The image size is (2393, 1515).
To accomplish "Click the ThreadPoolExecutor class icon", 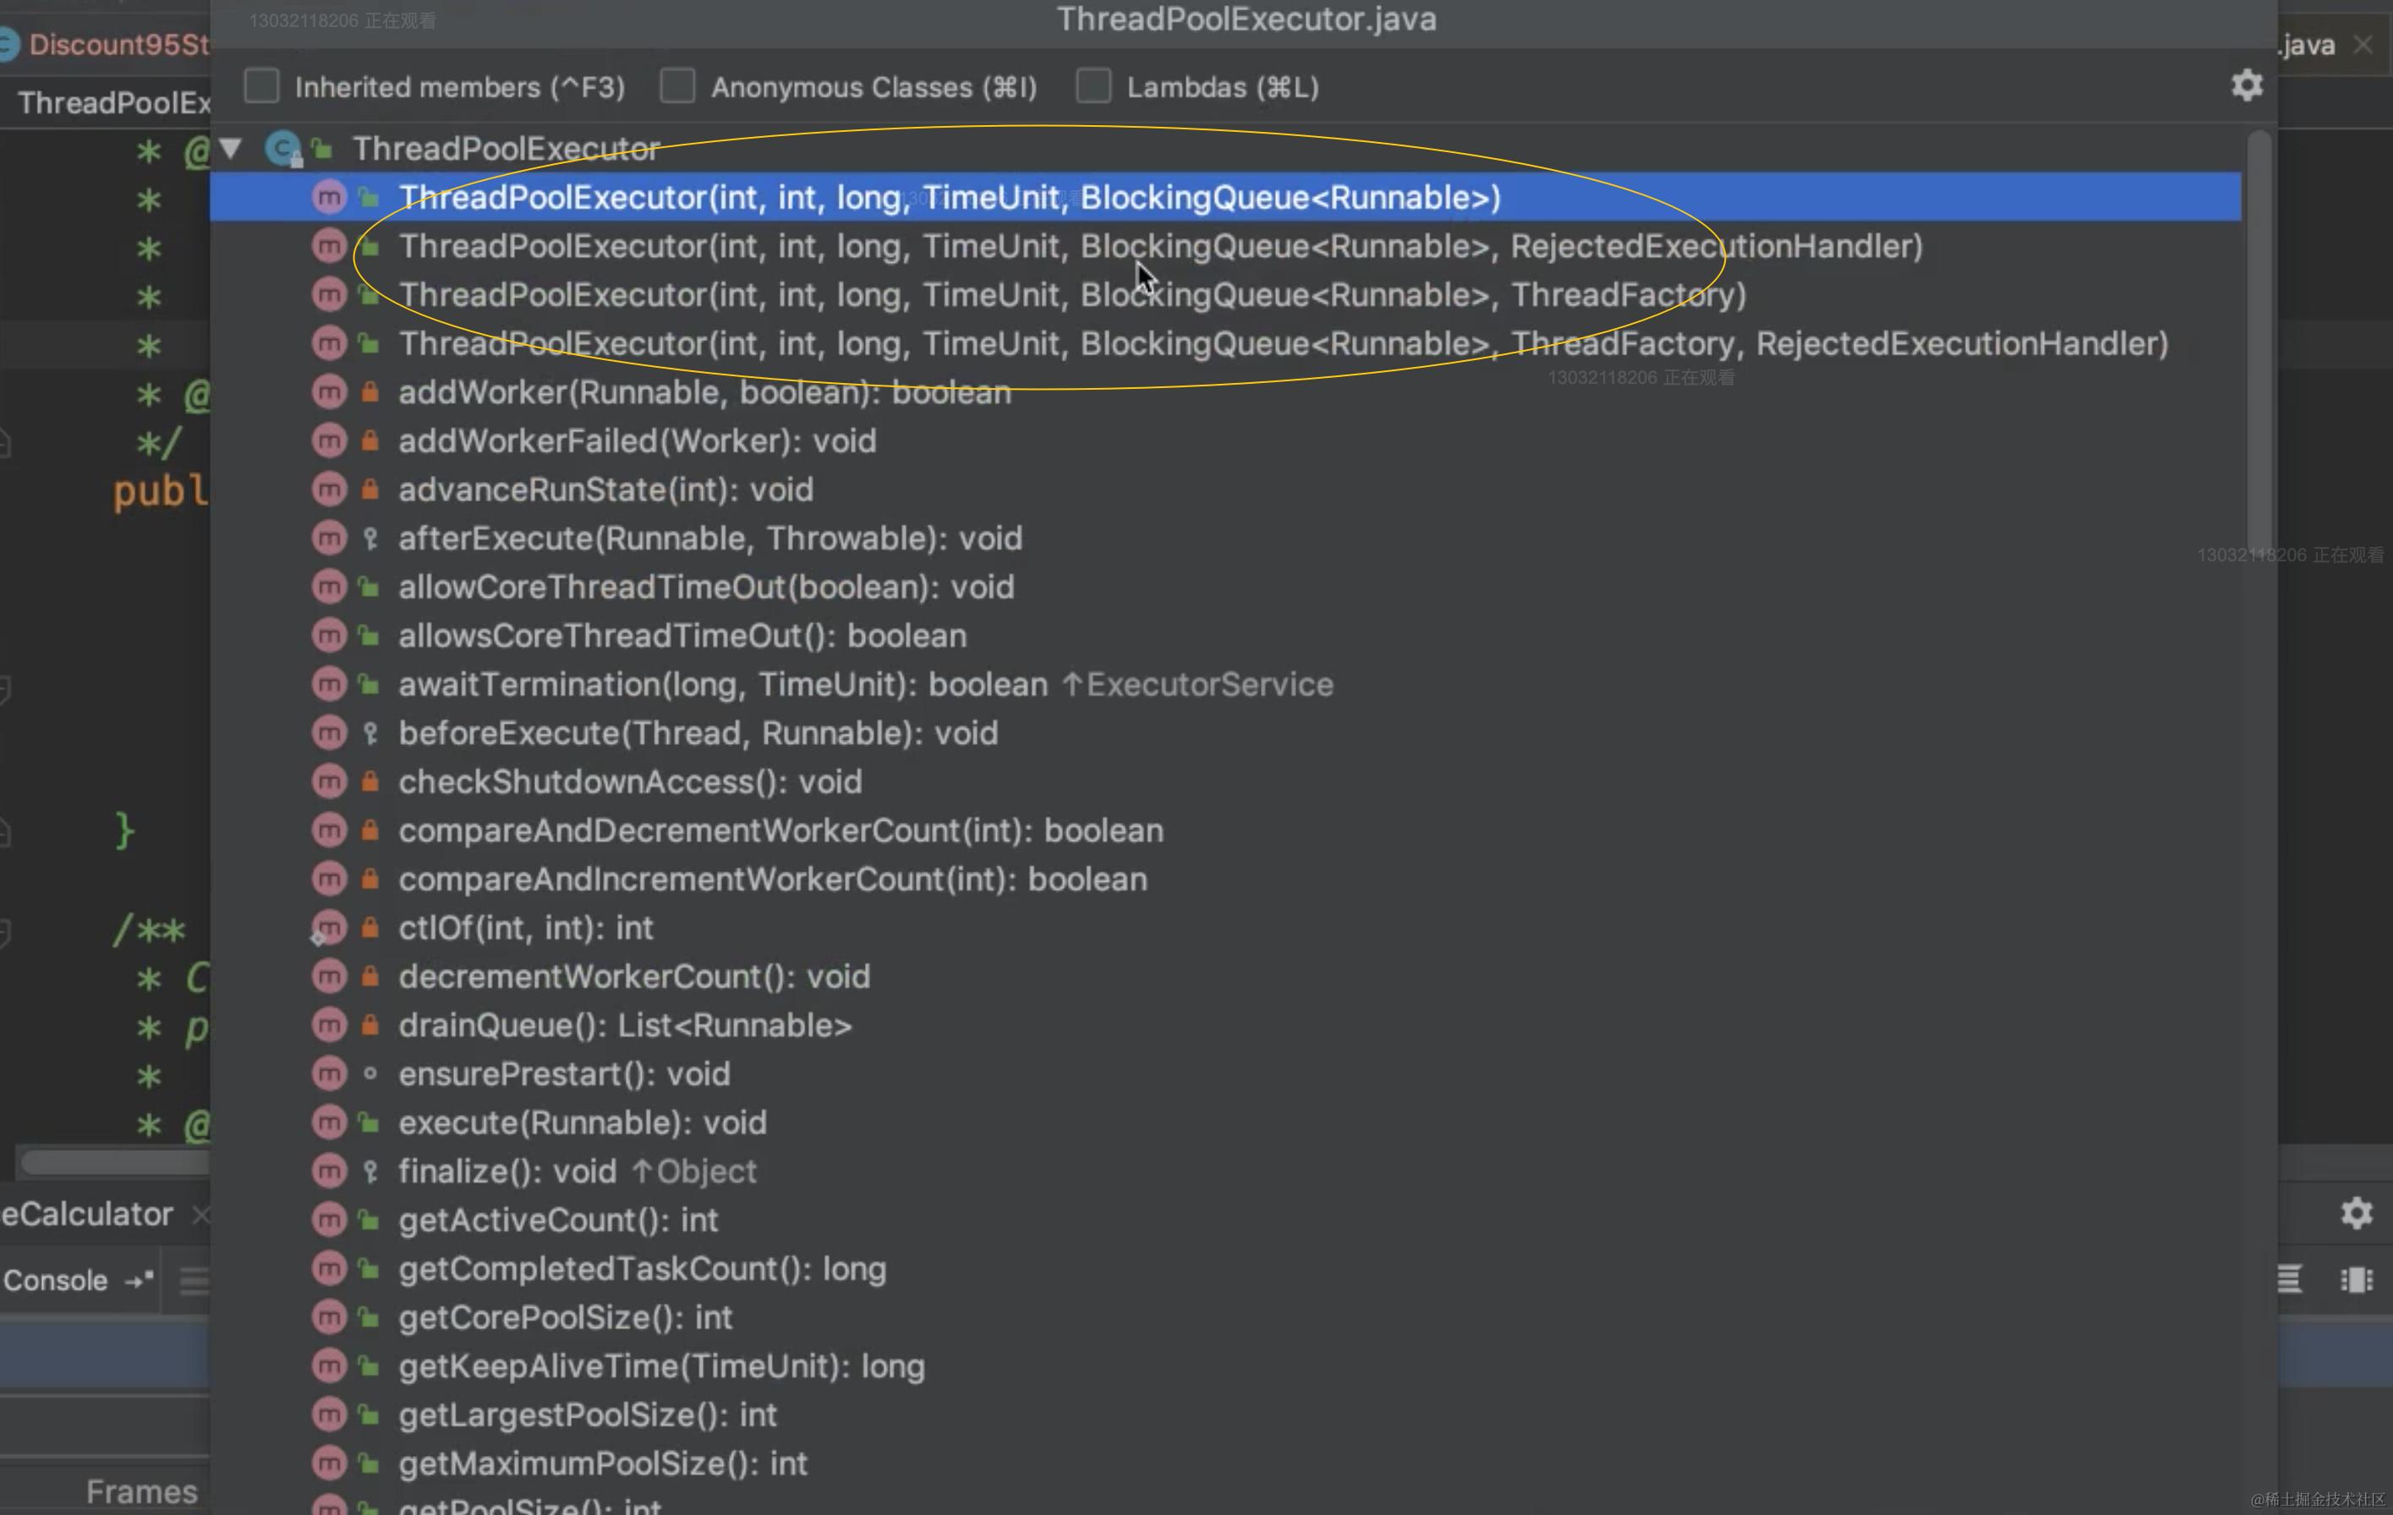I will pyautogui.click(x=283, y=149).
